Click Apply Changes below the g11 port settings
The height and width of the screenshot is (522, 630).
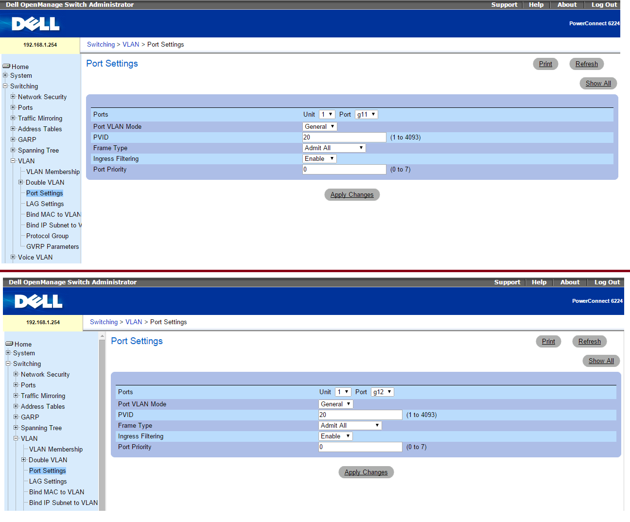[x=352, y=195]
